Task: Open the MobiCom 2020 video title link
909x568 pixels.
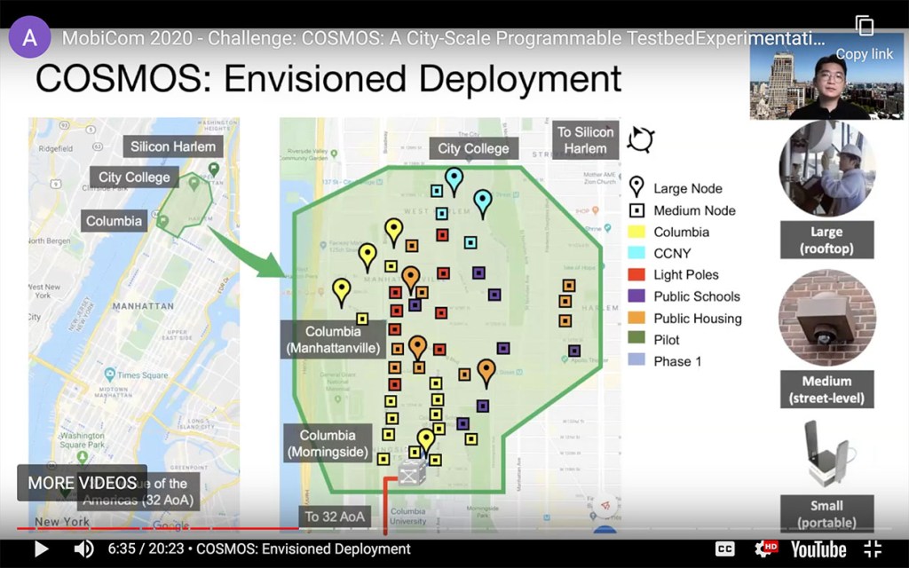Action: (x=444, y=39)
